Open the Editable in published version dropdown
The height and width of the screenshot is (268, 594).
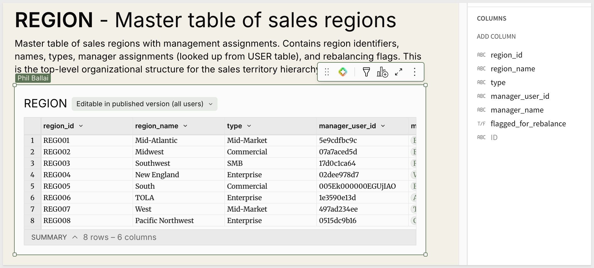tap(144, 104)
